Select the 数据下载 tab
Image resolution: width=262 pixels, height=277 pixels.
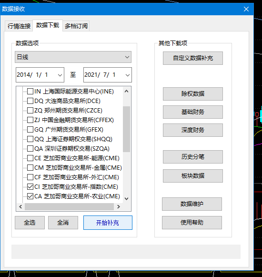(48, 25)
